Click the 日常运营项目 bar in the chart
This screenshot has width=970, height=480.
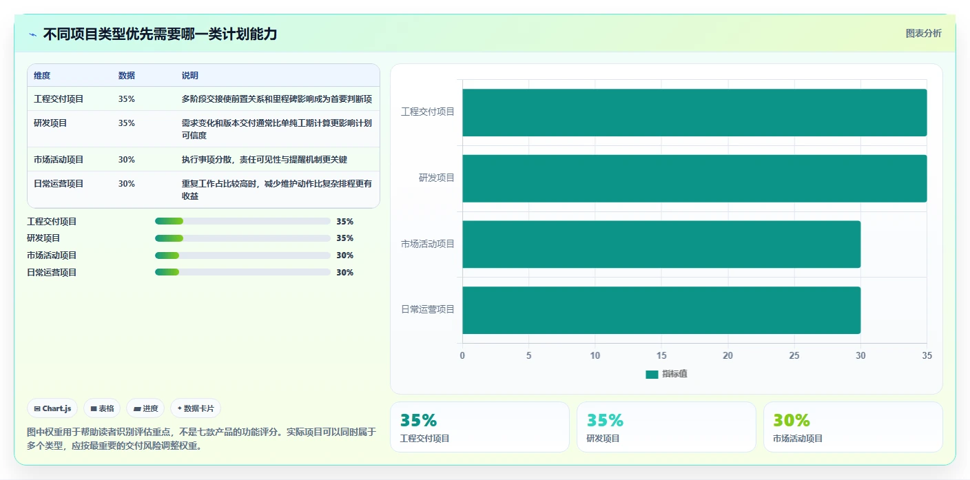click(x=661, y=310)
